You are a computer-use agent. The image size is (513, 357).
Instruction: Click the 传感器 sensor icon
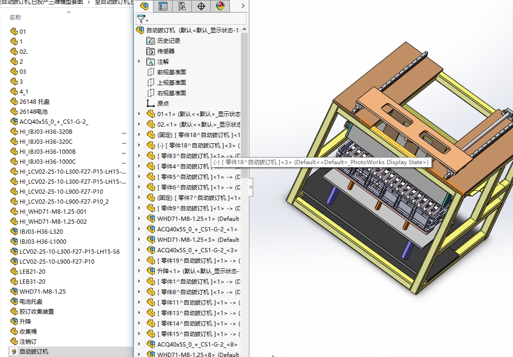click(151, 51)
